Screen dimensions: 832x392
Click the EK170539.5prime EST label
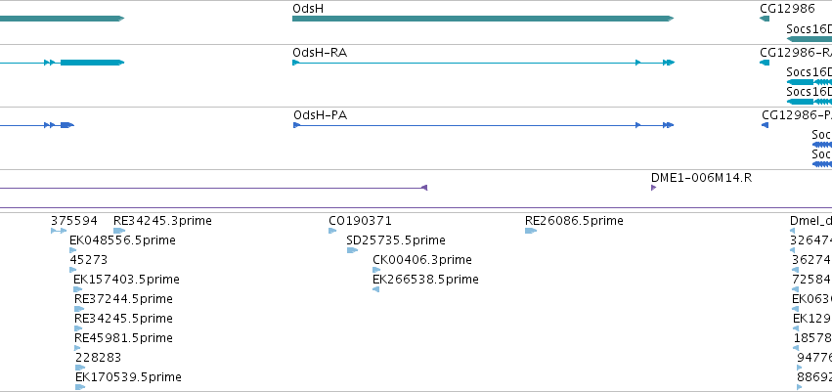tap(128, 377)
